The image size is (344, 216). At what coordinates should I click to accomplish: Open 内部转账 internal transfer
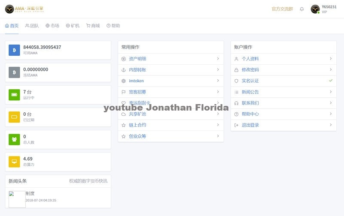[x=137, y=70]
